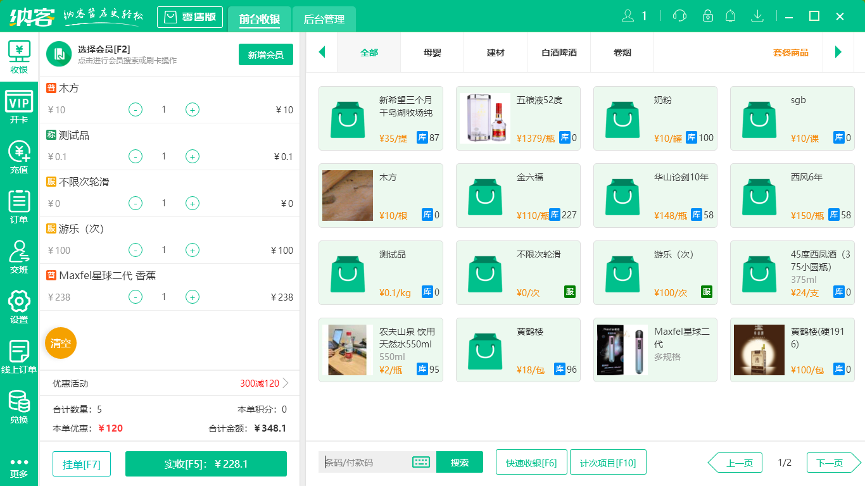The height and width of the screenshot is (486, 865).
Task: Select the 白酒啤酒 category tab
Action: coord(559,53)
